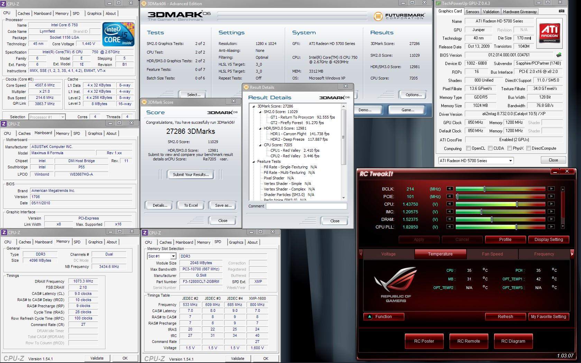This screenshot has height=363, width=581.
Task: Collapse the HDR/SM3.0 Score tree node
Action: coord(260,129)
